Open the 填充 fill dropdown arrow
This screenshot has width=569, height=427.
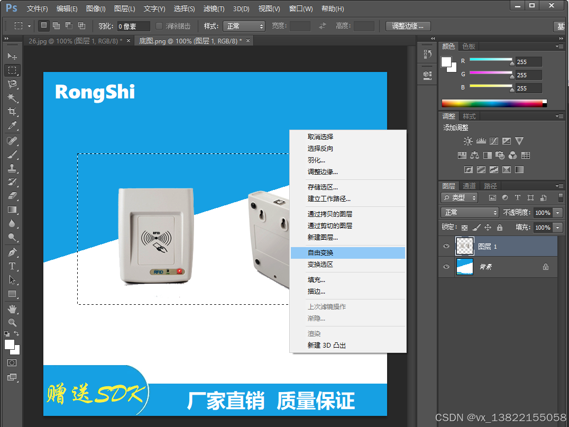(558, 228)
